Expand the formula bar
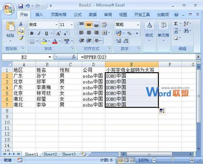 coord(198,57)
